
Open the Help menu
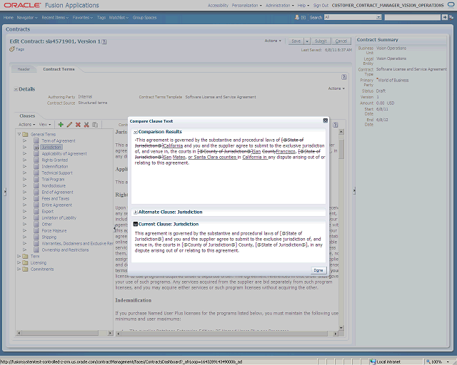click(x=303, y=5)
